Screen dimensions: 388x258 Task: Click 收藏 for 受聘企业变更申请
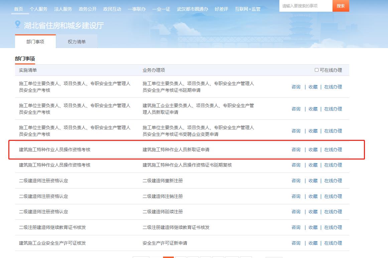[x=313, y=131]
